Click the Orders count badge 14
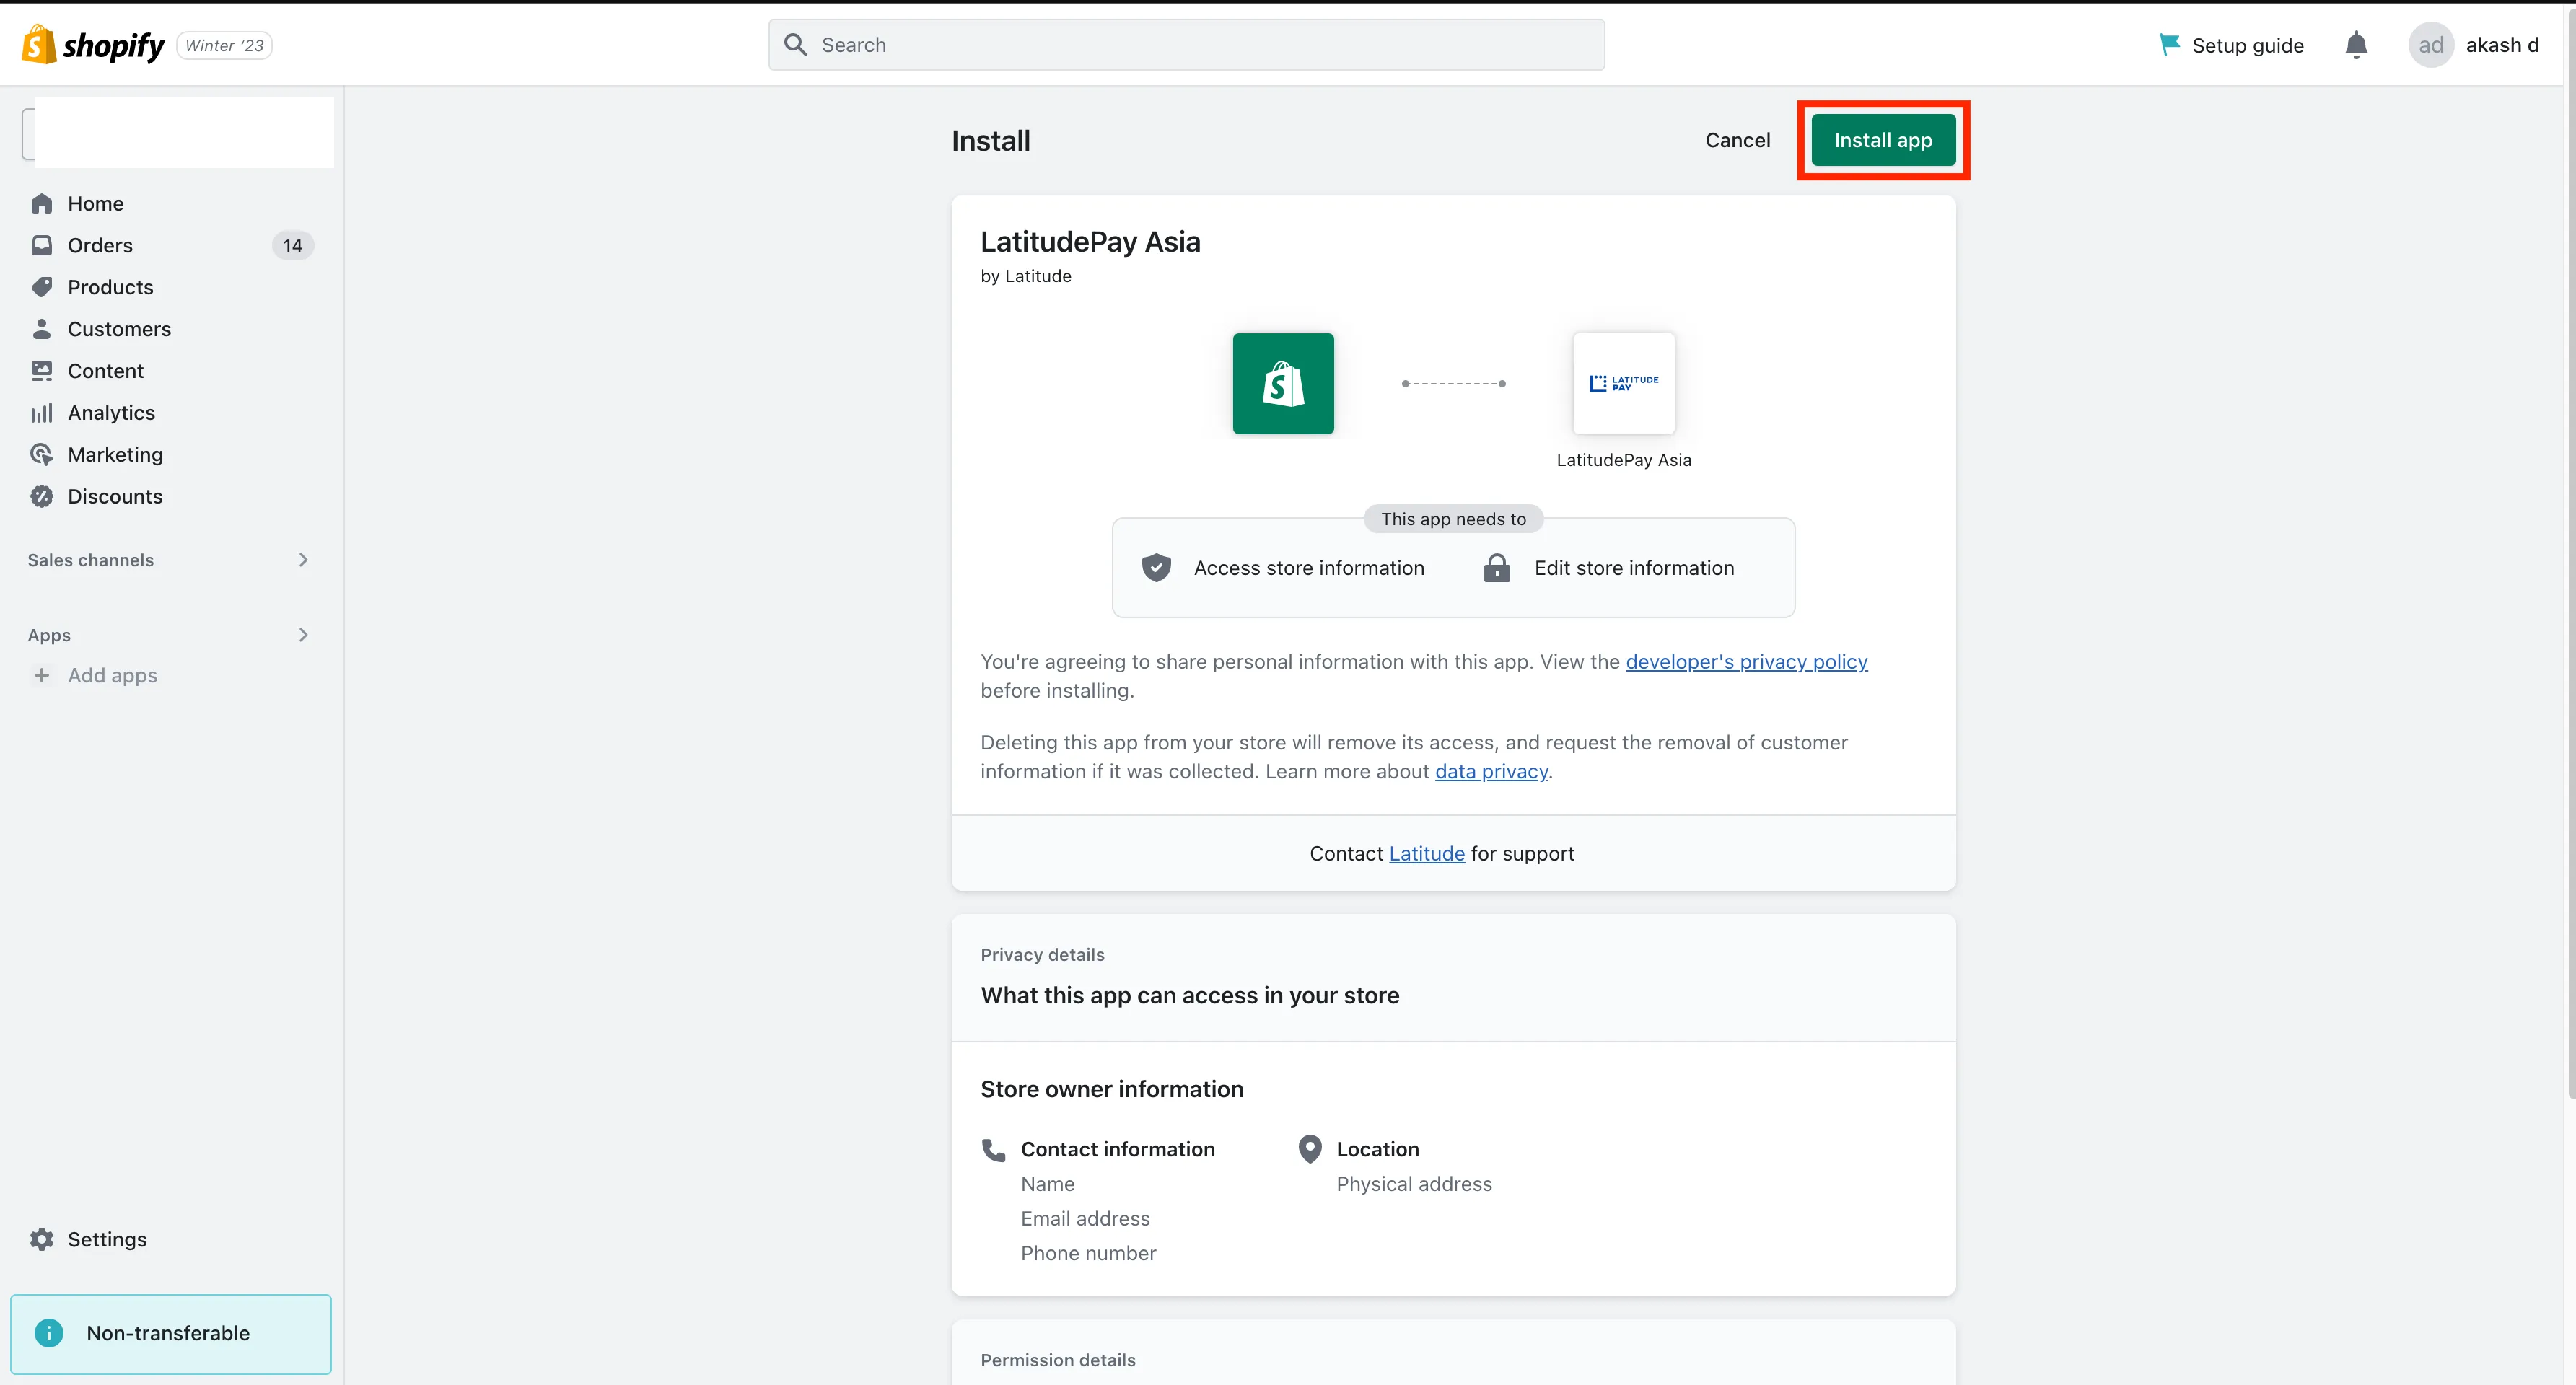 click(292, 246)
